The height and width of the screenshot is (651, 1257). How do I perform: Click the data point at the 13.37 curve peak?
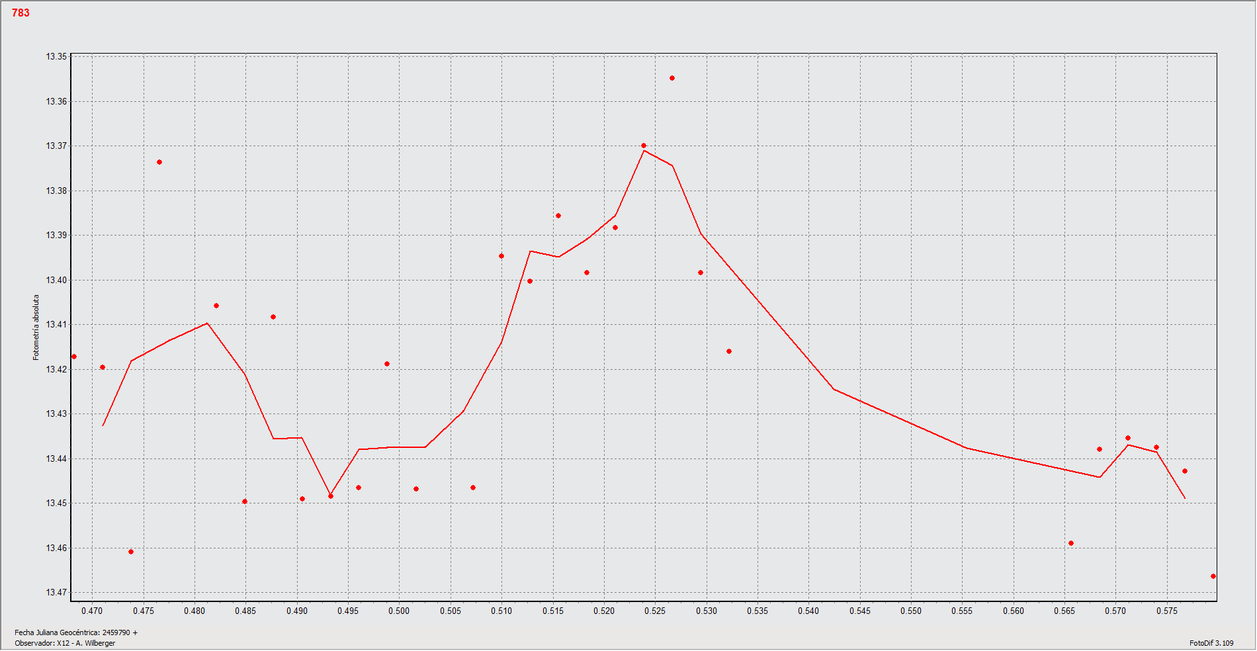click(644, 146)
